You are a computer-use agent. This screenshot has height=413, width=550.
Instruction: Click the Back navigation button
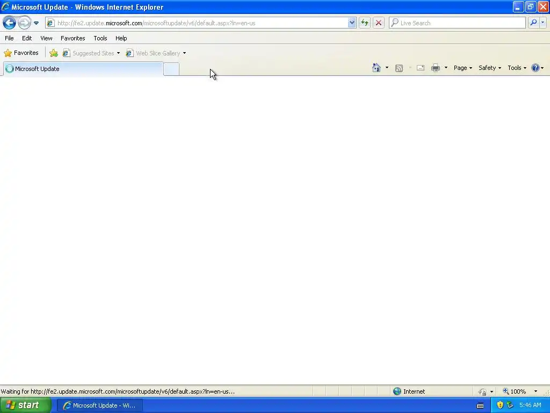(x=9, y=23)
